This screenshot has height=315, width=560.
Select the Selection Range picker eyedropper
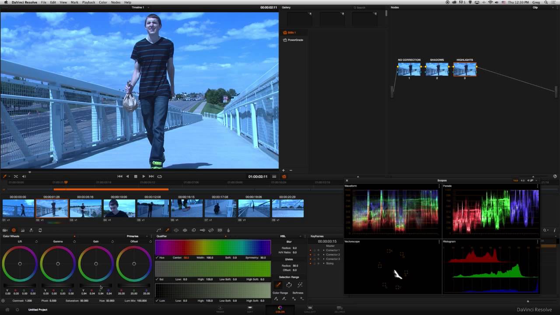278,285
